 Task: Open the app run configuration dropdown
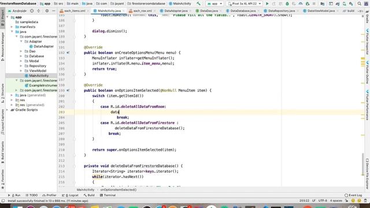pyautogui.click(x=214, y=3)
